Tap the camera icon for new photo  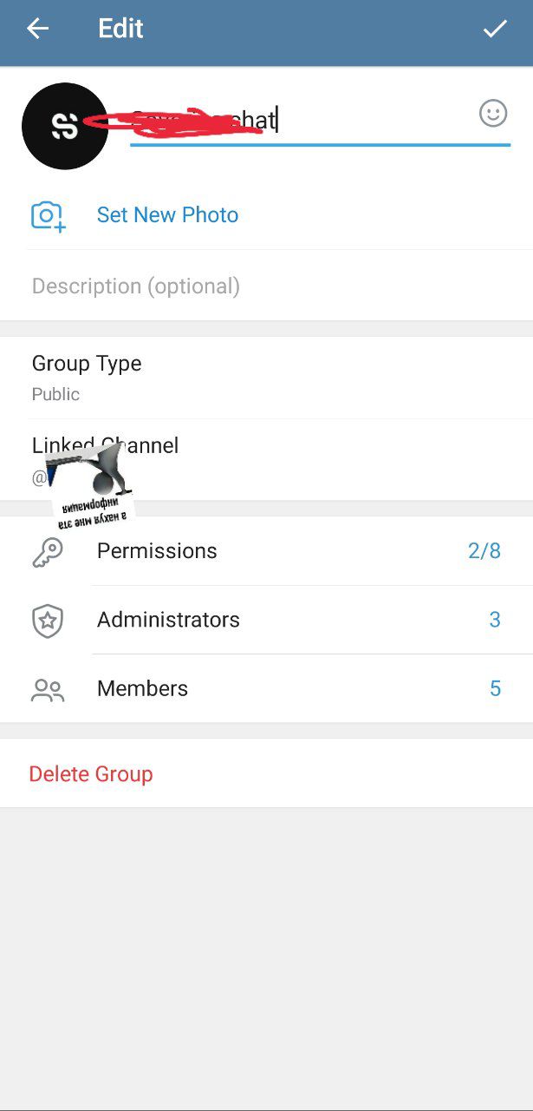[49, 215]
